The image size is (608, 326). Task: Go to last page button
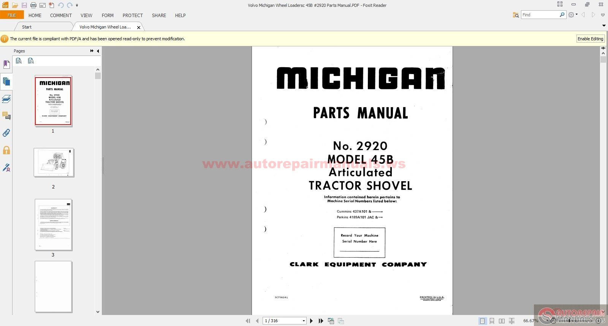(321, 321)
